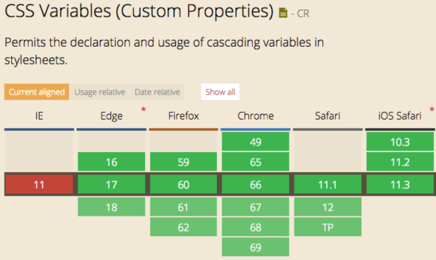Select the Current aligned view
Image resolution: width=436 pixels, height=260 pixels.
click(x=36, y=92)
